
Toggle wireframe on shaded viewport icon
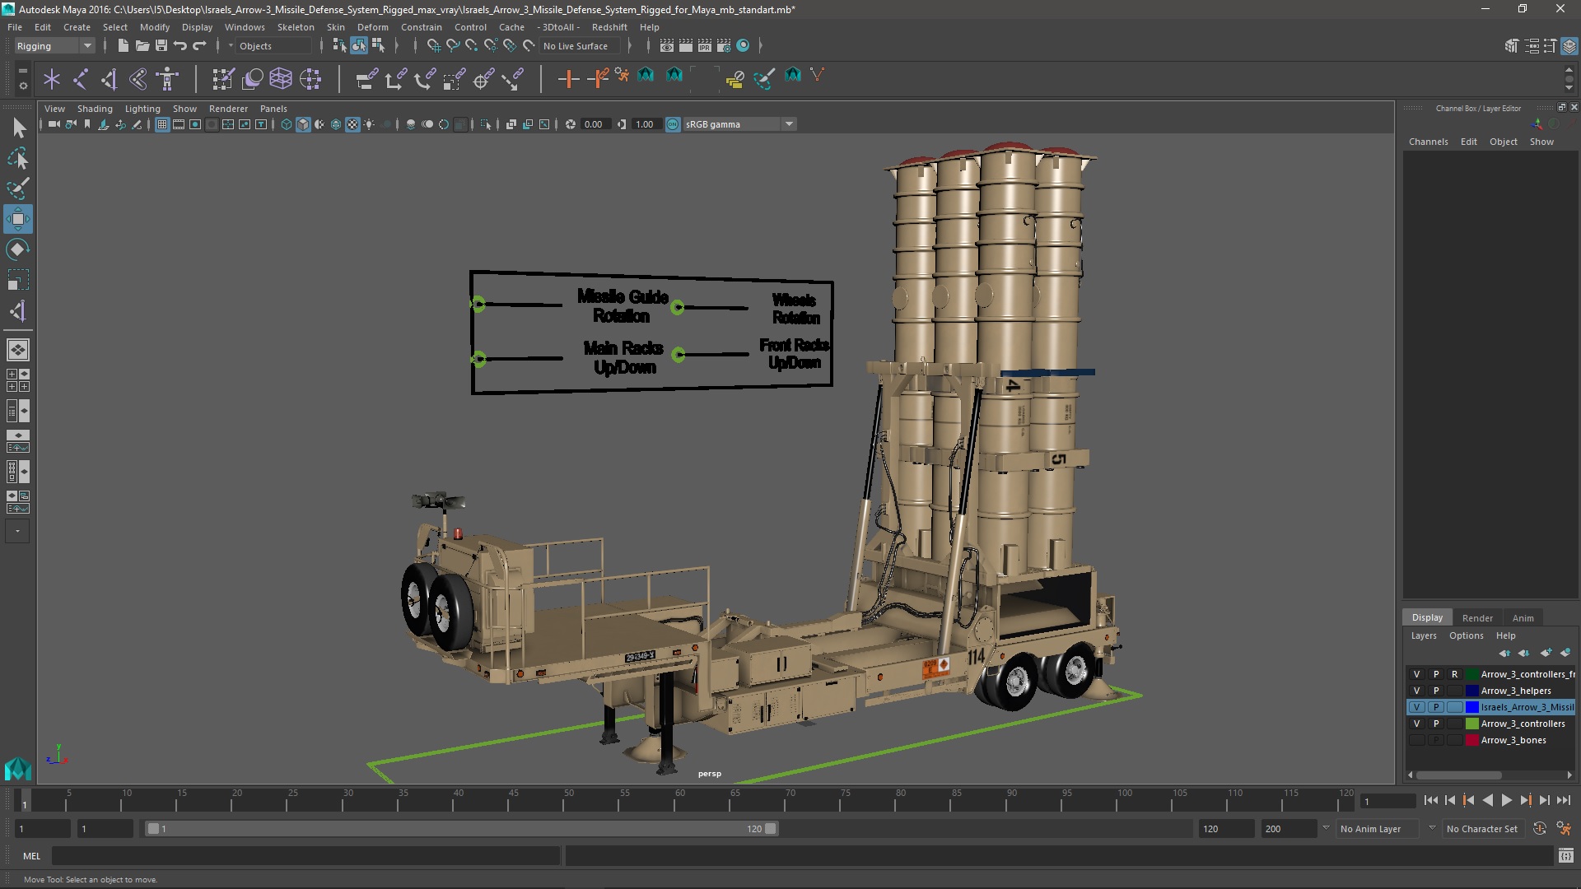click(336, 124)
